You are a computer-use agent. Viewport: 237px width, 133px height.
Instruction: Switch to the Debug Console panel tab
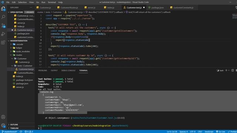pos(68,71)
